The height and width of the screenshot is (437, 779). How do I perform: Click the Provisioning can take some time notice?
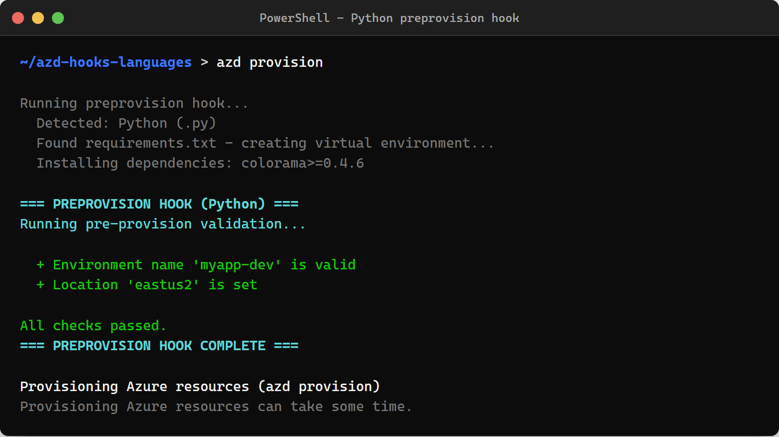(216, 406)
